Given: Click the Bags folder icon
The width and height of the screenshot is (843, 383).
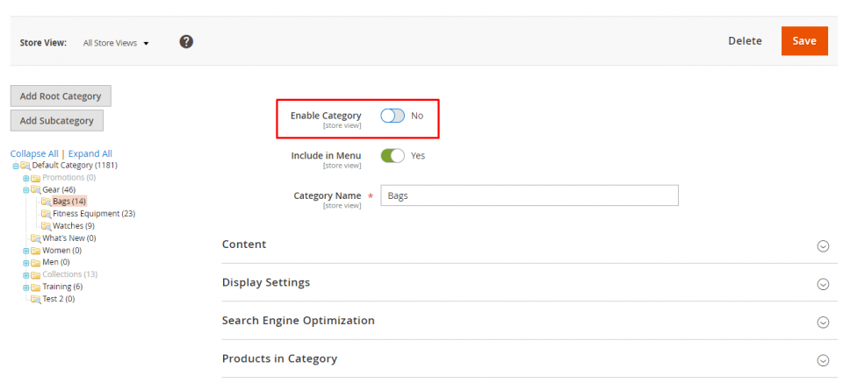Looking at the screenshot, I should [47, 202].
